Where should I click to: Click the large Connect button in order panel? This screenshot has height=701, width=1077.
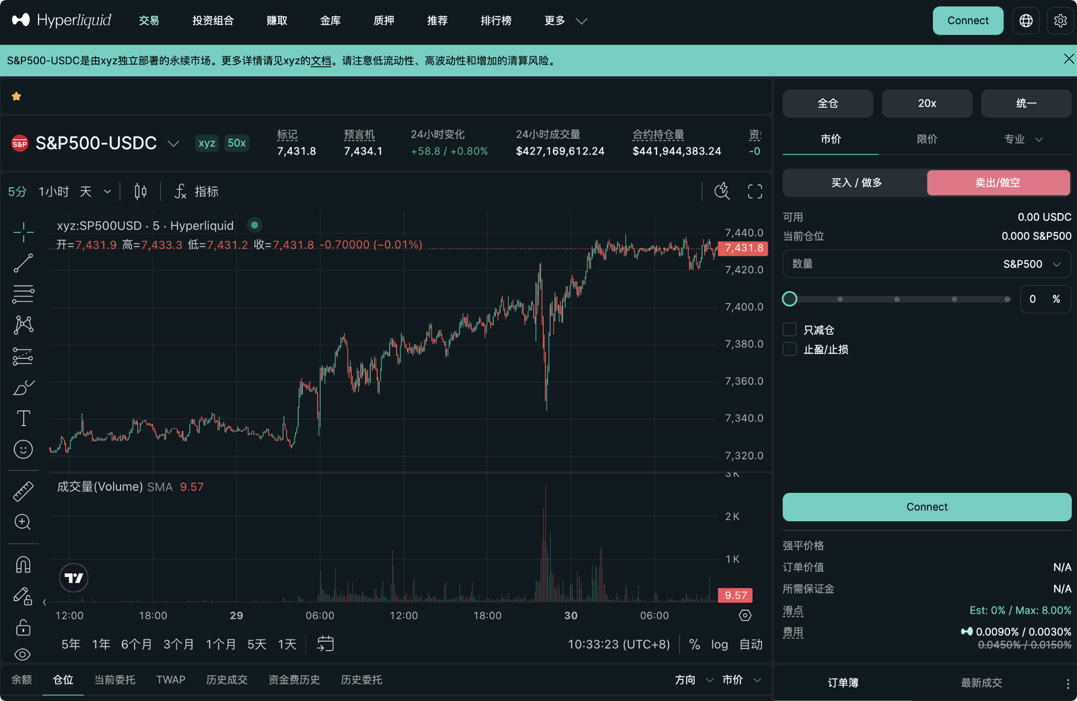coord(927,507)
